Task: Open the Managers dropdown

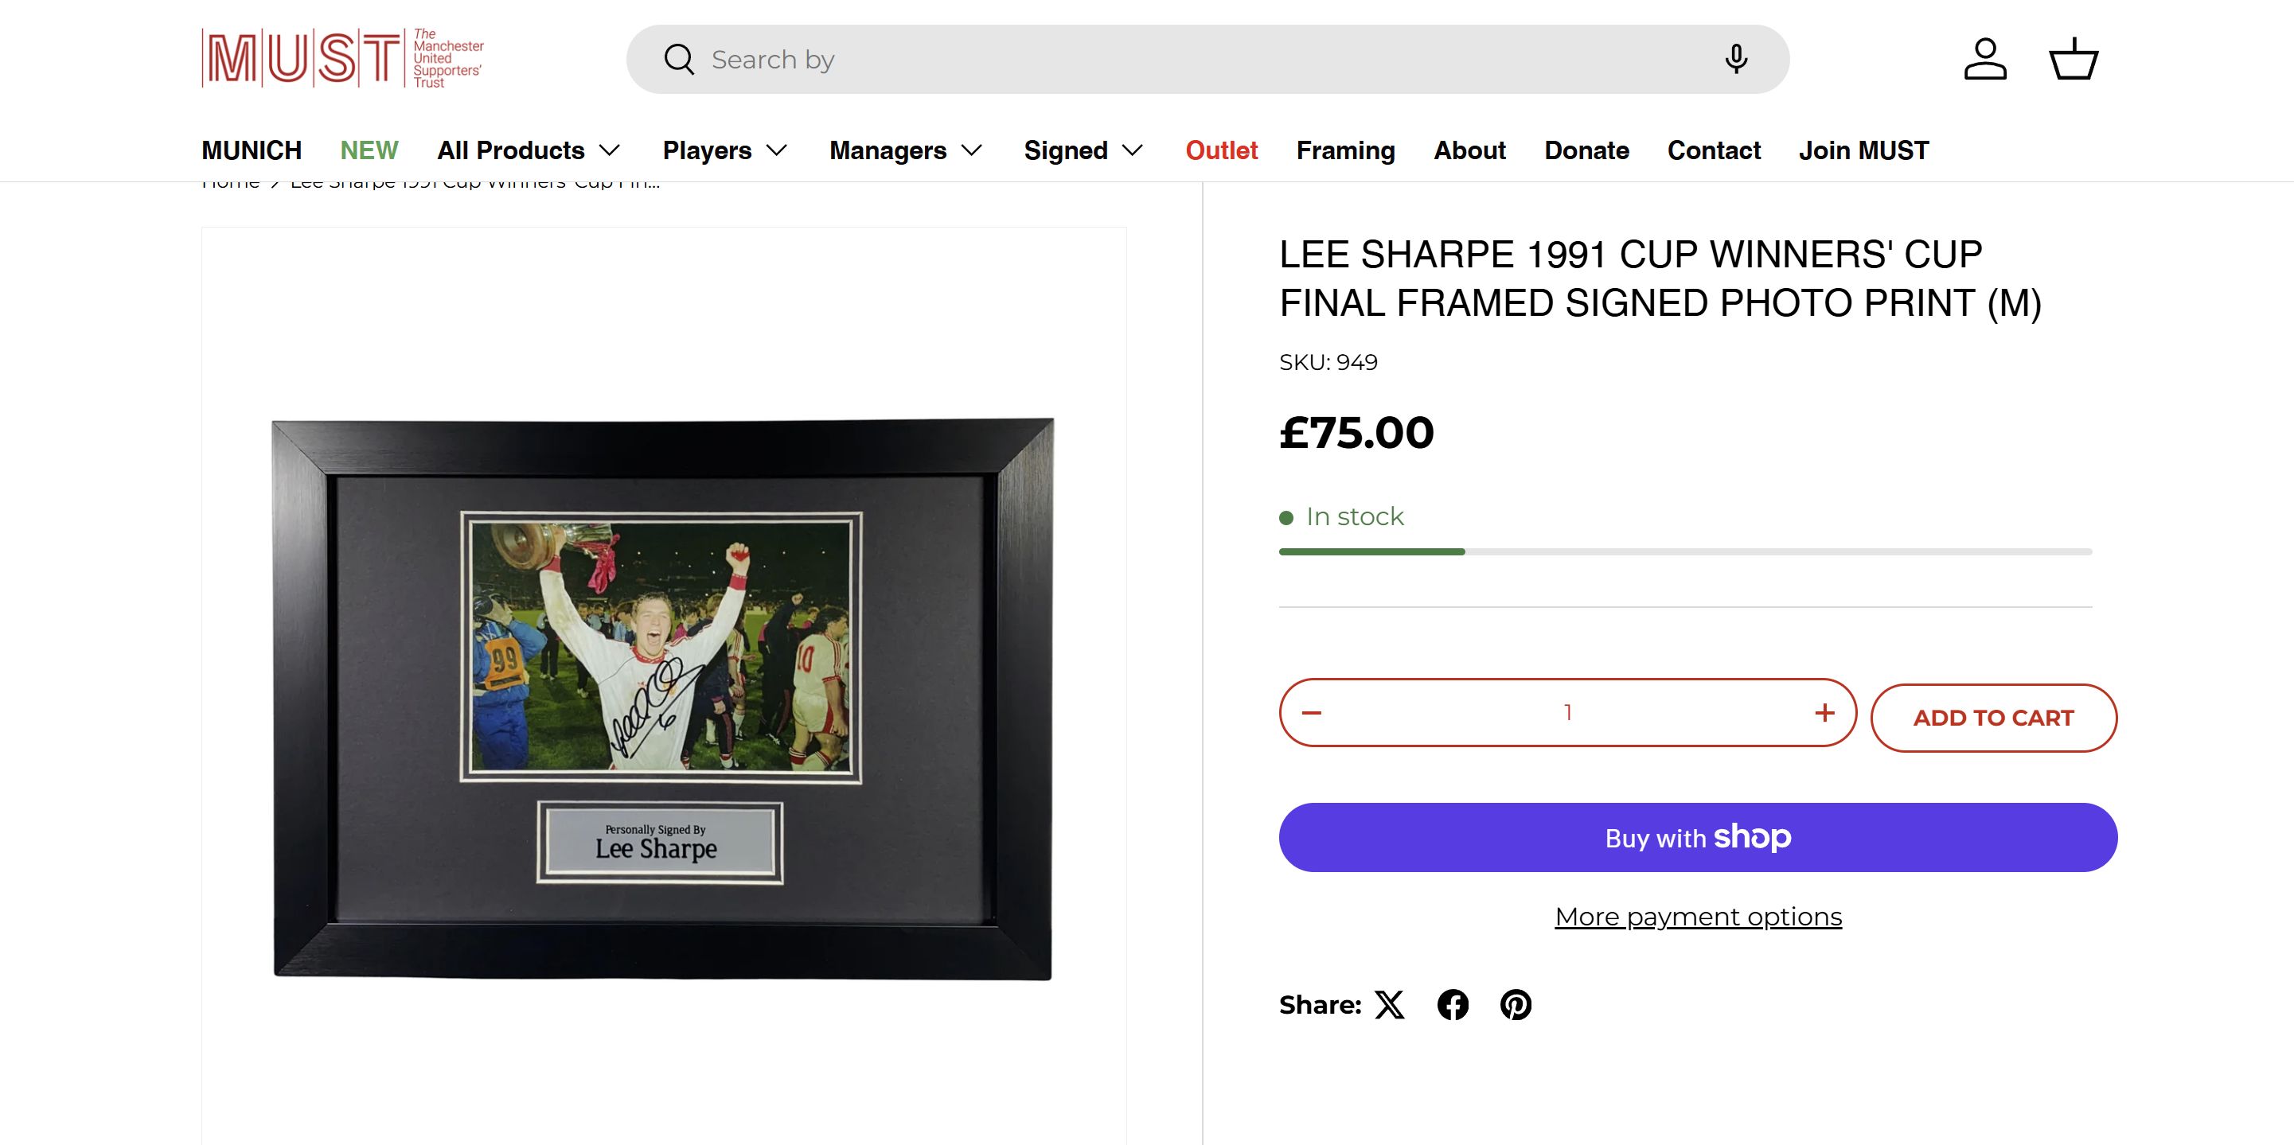Action: 906,150
